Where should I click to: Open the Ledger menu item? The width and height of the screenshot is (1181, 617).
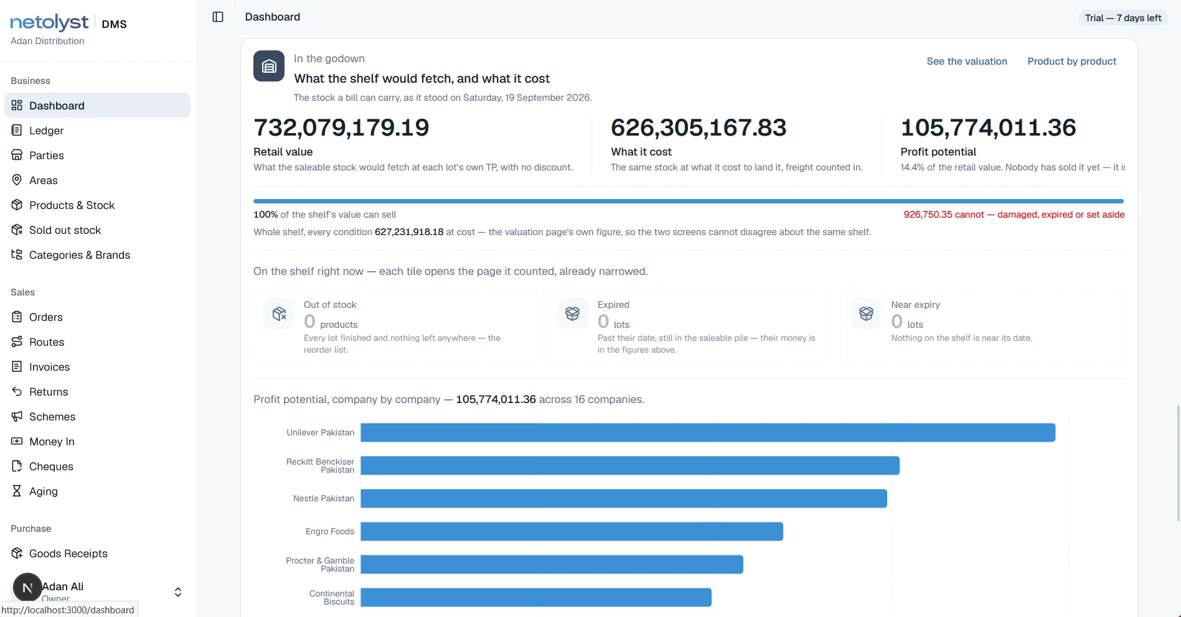pyautogui.click(x=97, y=130)
